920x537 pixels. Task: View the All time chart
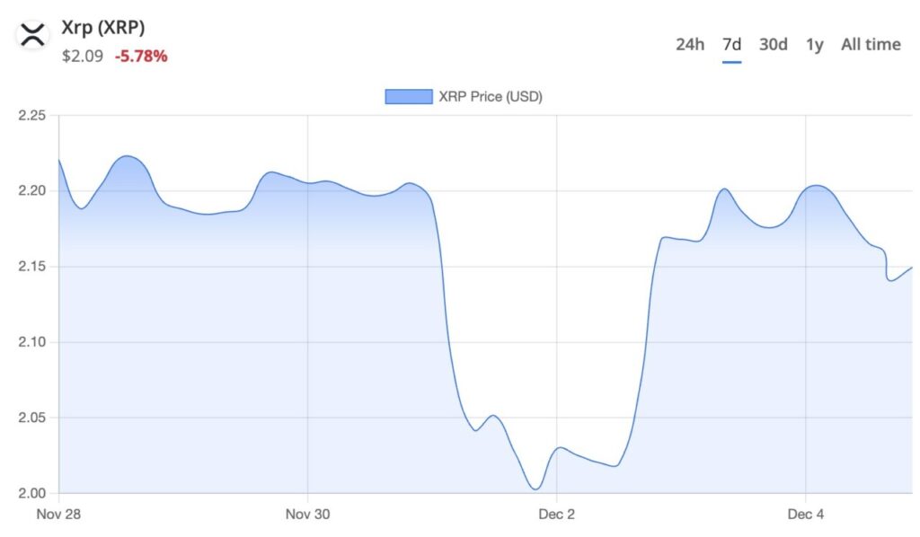click(869, 44)
